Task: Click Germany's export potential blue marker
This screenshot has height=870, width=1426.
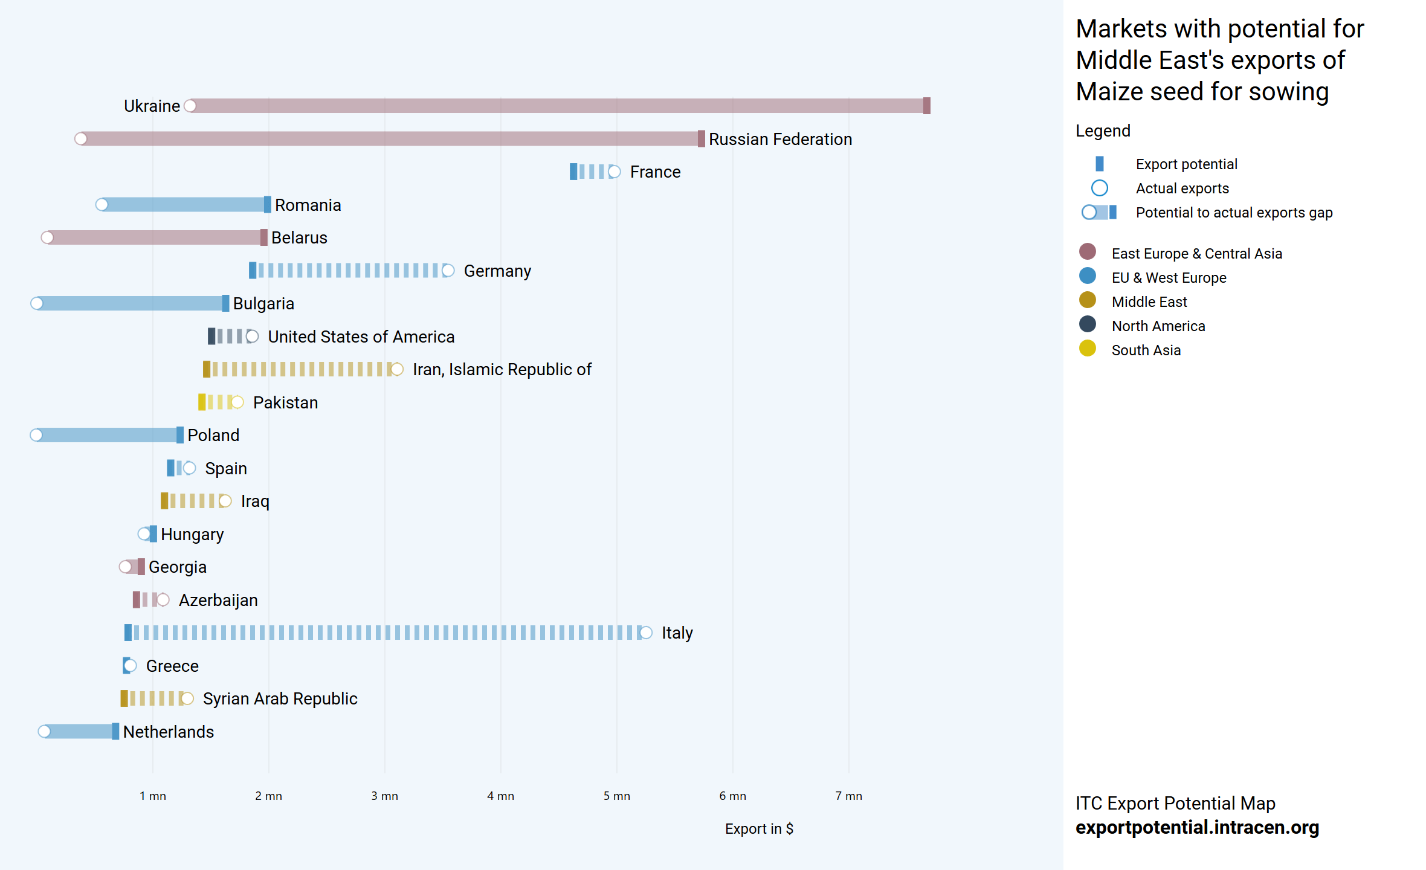Action: pyautogui.click(x=253, y=271)
